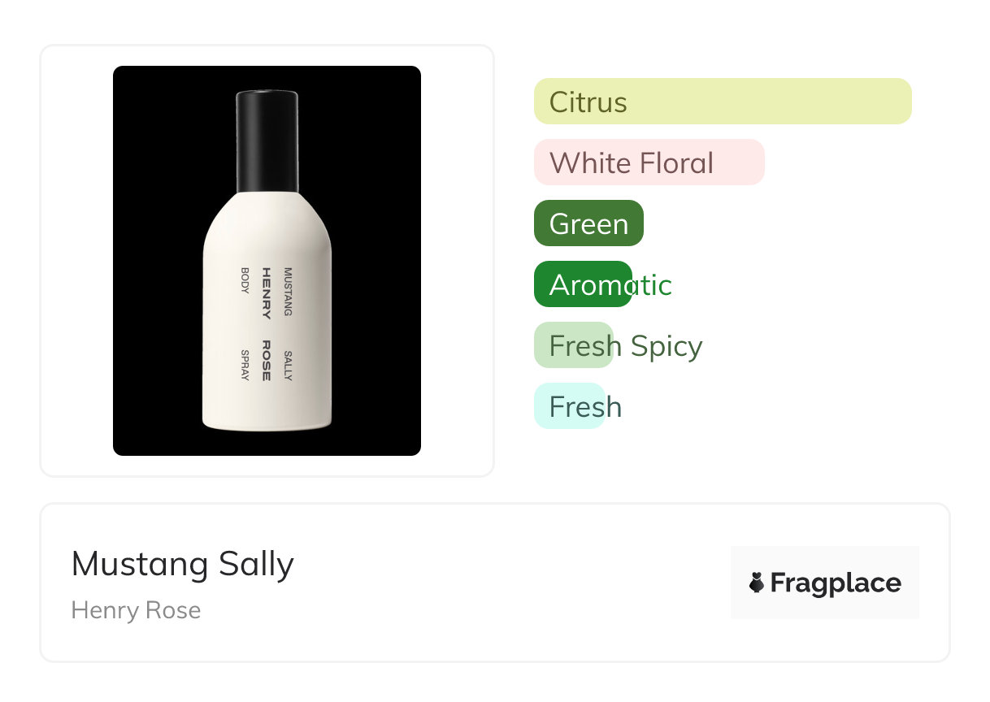Screen dimensions: 990x702
Task: Click the Henry Rose brand name below title
Action: tap(136, 610)
